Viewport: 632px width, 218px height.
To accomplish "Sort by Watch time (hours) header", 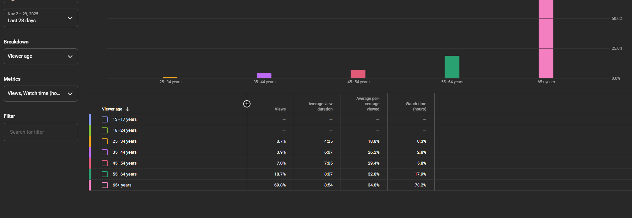I will tap(416, 107).
